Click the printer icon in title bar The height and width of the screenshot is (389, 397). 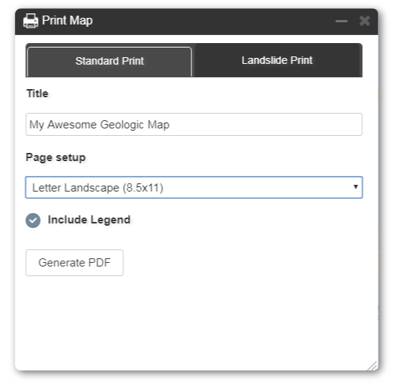(x=30, y=21)
